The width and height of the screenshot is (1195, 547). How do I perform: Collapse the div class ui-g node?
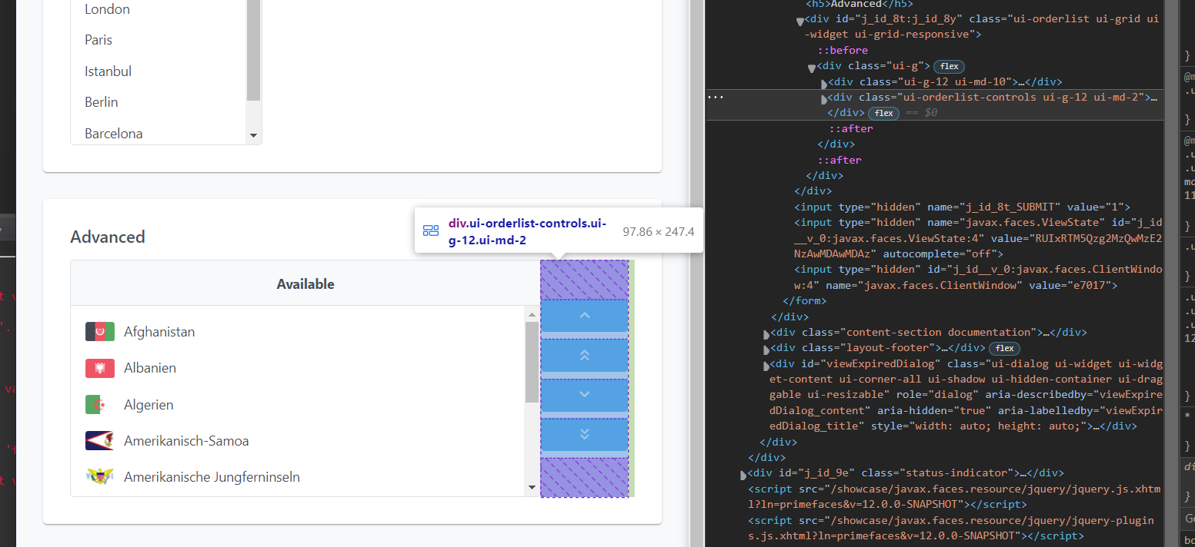(812, 68)
